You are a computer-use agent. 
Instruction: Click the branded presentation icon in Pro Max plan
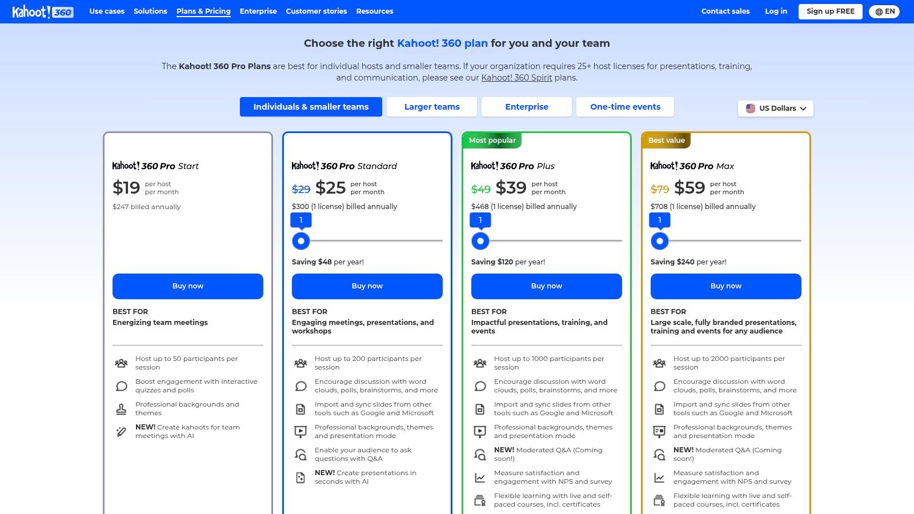click(x=659, y=432)
